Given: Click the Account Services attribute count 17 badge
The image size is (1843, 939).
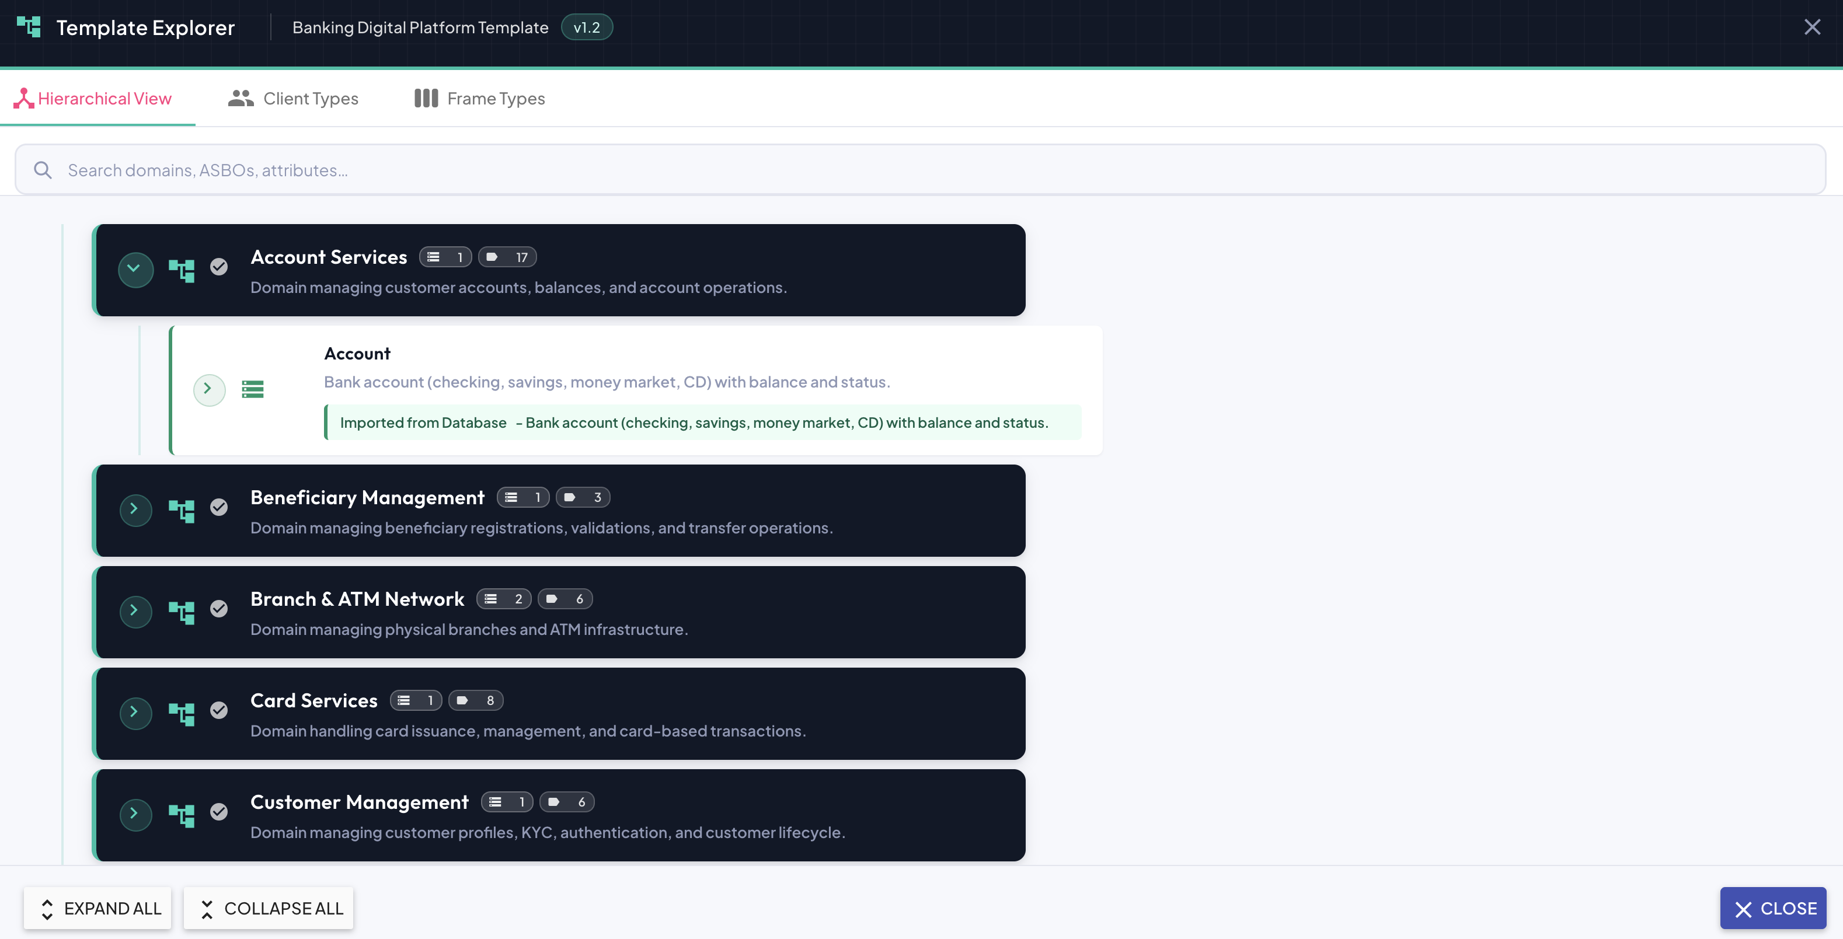Looking at the screenshot, I should point(507,257).
